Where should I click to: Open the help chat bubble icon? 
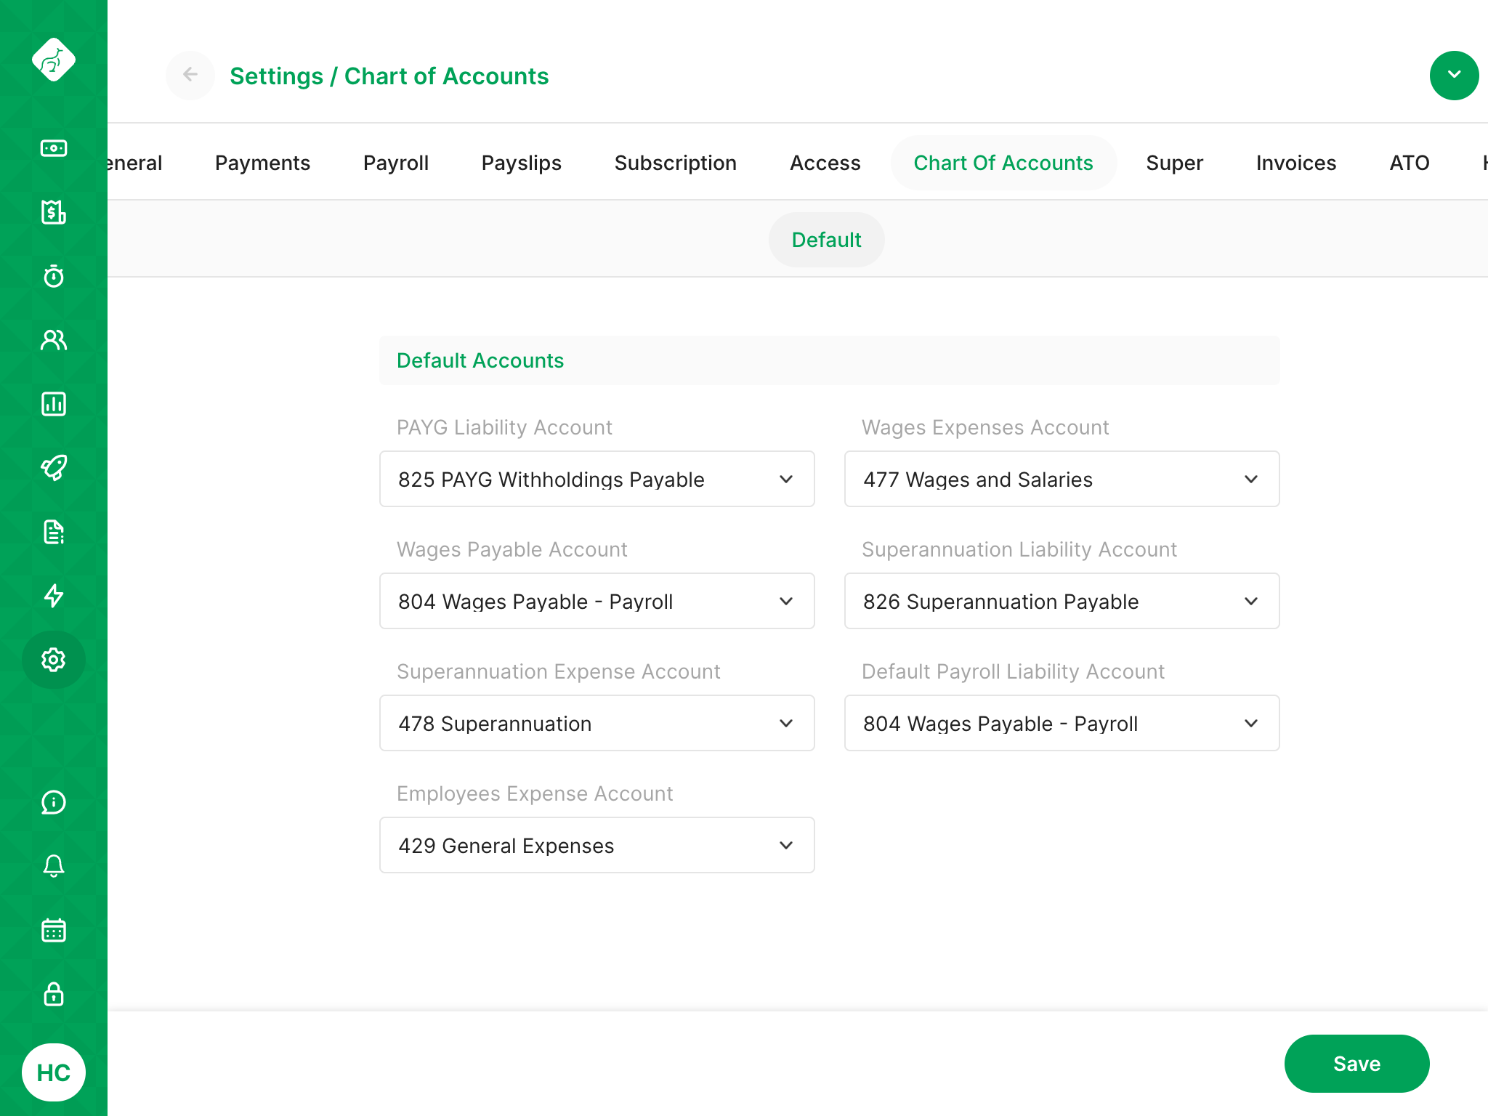coord(54,803)
